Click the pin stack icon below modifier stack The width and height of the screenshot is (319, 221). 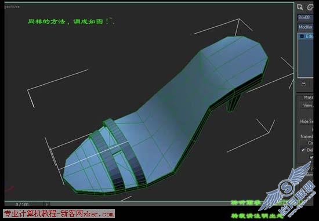[304, 84]
